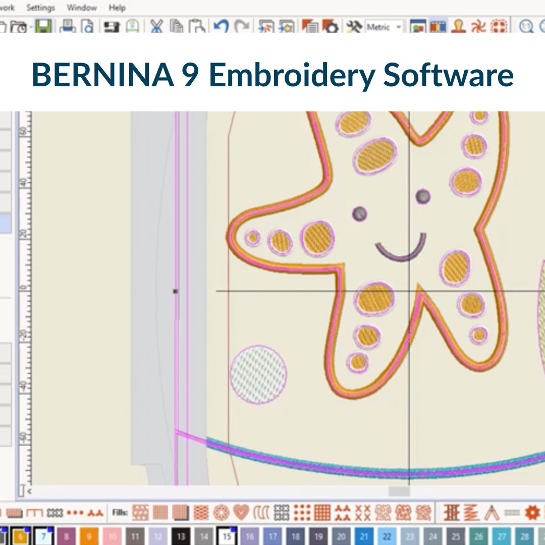Click the orange gear icon in stitch toolbar
Screen dimensions: 545x545
(532, 513)
